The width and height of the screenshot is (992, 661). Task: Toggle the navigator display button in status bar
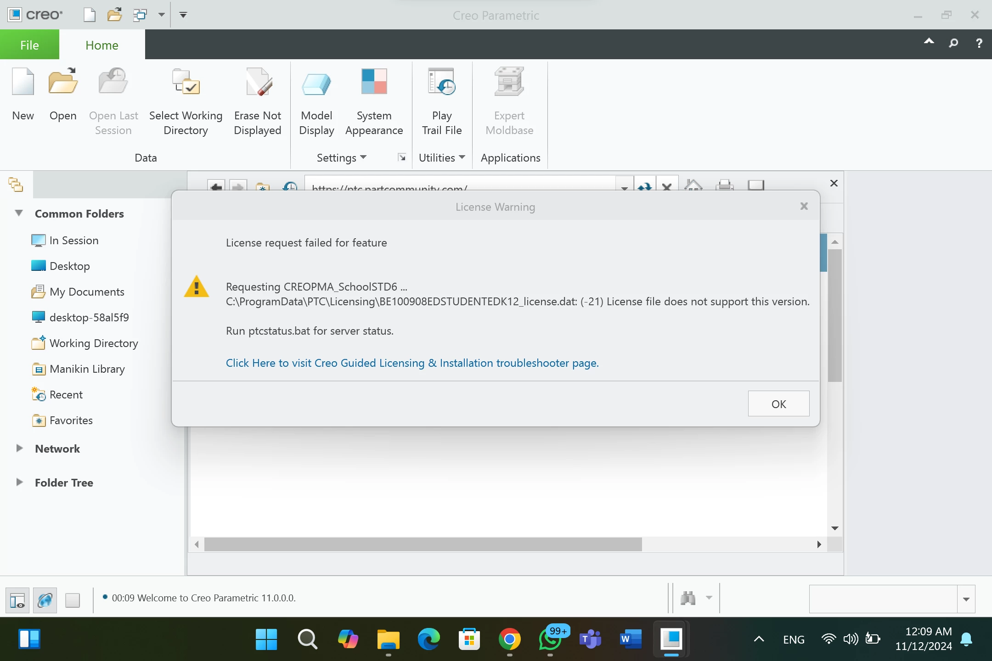pos(17,600)
